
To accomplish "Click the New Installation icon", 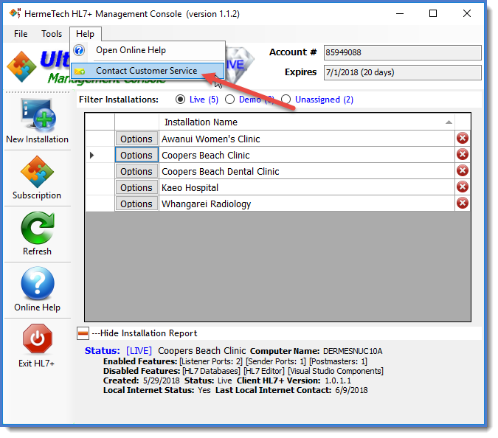I will (x=38, y=114).
